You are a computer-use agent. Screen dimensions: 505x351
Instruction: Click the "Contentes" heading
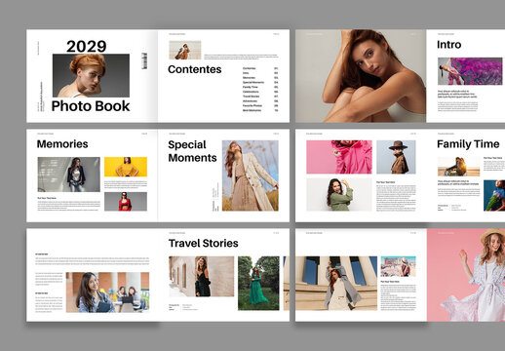pyautogui.click(x=195, y=69)
